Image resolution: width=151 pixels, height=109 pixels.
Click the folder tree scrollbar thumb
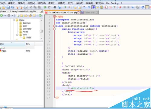[41, 31]
